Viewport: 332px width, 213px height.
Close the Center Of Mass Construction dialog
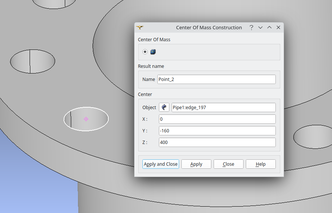click(x=278, y=27)
